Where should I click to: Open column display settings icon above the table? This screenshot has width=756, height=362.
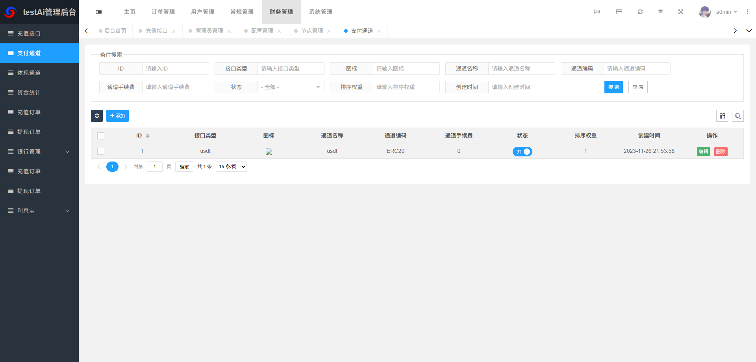click(x=723, y=115)
